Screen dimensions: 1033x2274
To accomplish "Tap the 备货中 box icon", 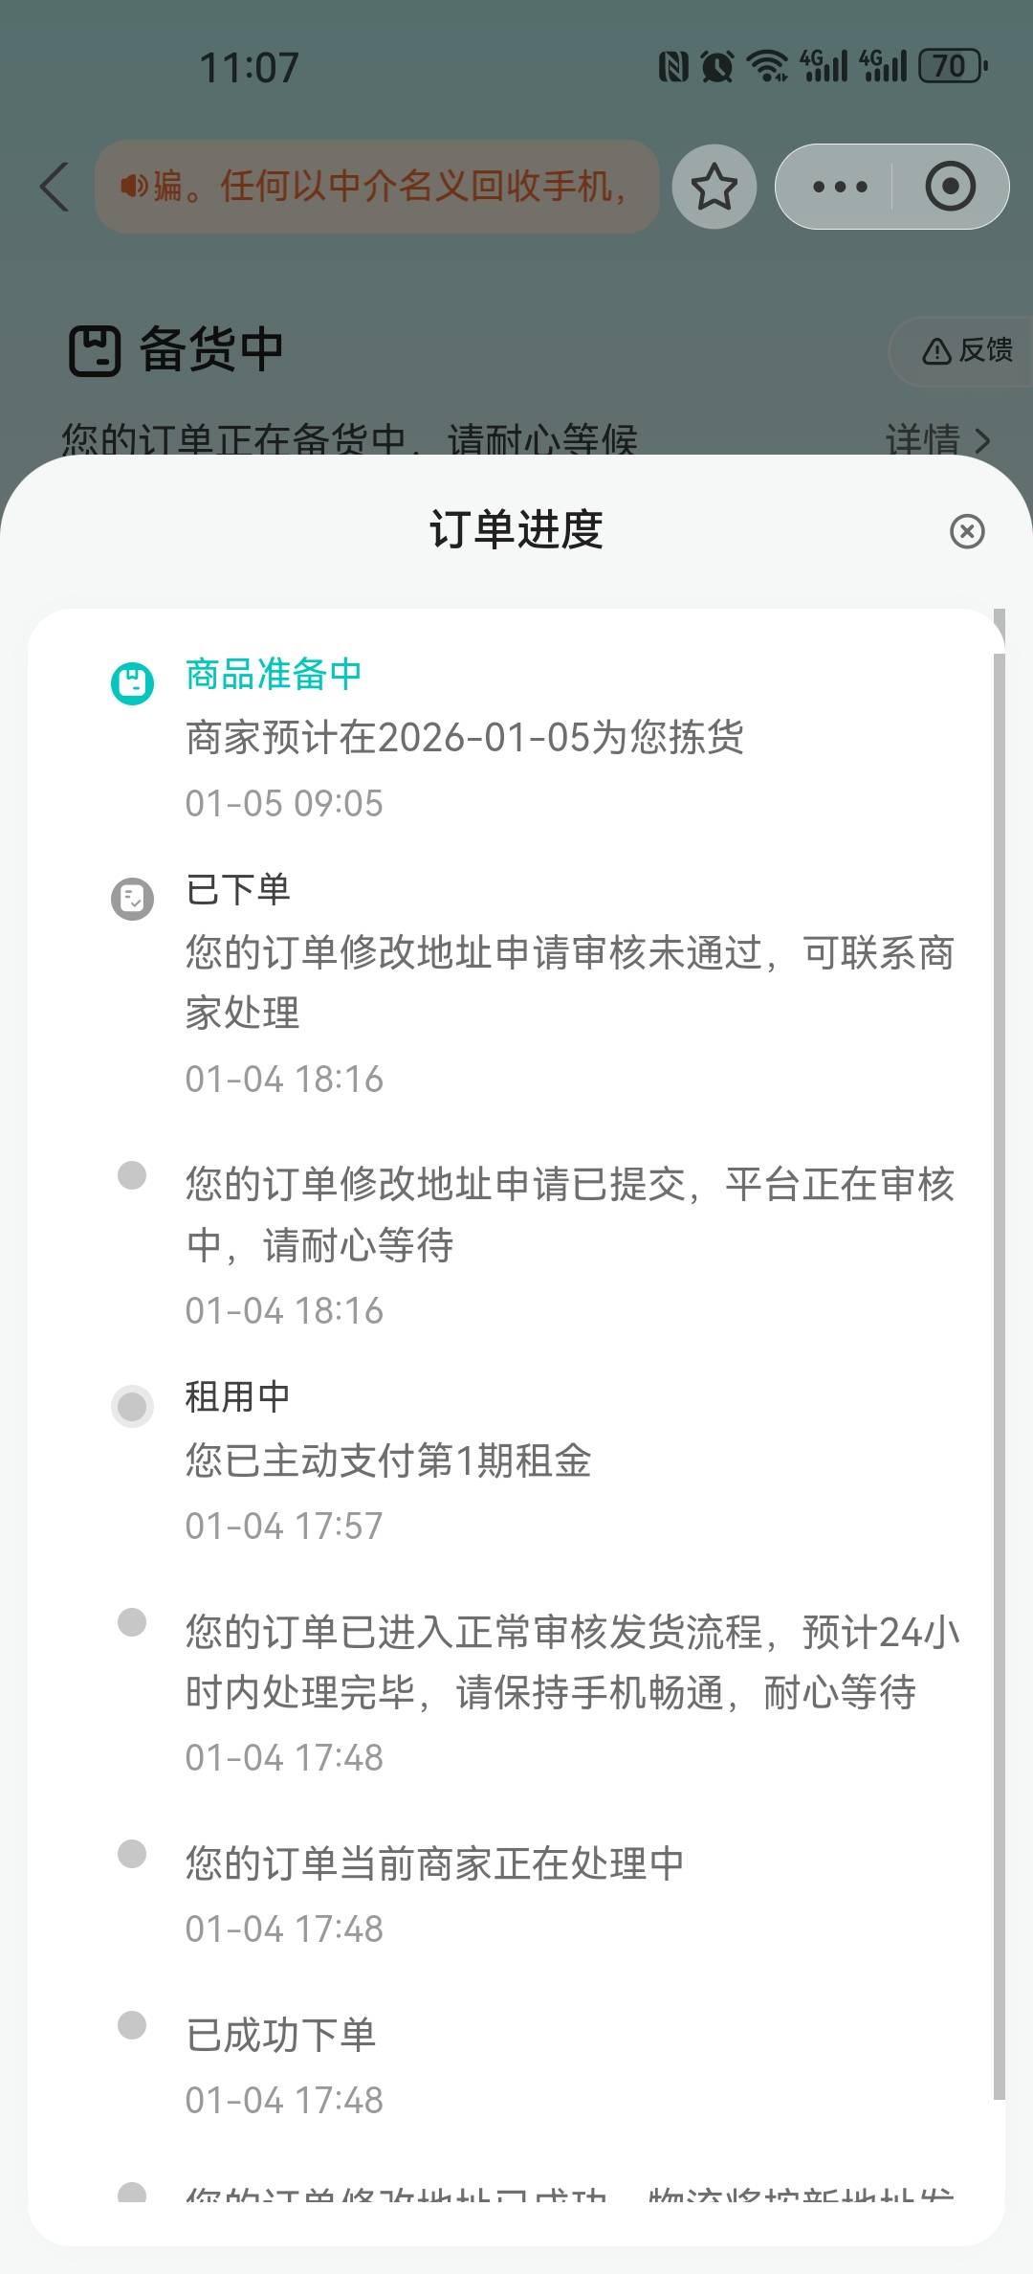I will (x=95, y=350).
